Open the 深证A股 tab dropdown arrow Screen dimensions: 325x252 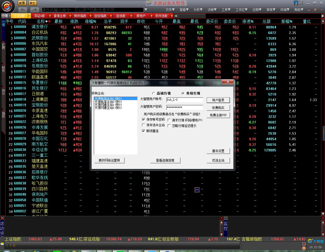50,16
